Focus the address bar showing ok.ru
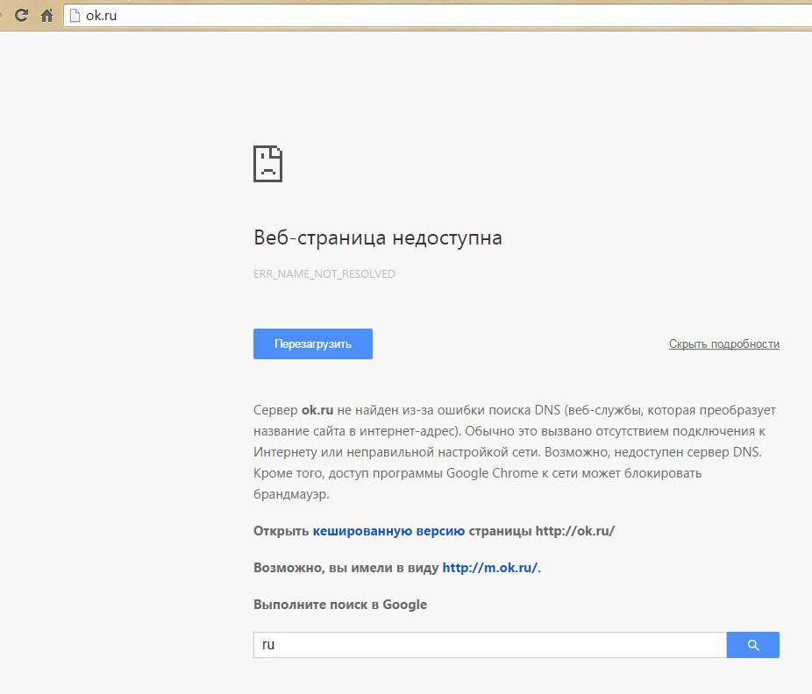 438,16
